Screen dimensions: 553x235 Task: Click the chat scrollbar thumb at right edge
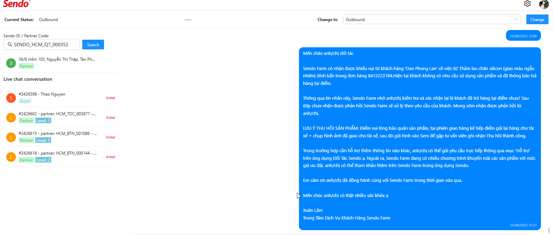[549, 230]
